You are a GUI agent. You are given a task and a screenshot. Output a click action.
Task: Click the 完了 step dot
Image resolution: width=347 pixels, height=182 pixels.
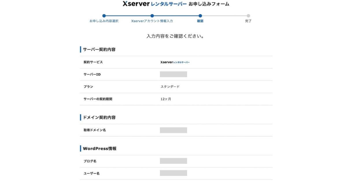point(248,16)
